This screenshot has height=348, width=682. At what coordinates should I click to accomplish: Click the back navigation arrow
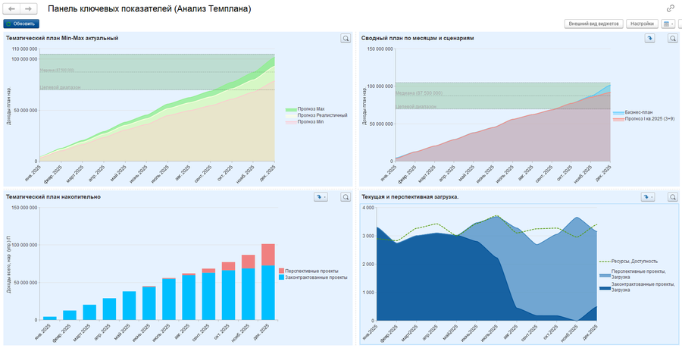click(x=11, y=8)
